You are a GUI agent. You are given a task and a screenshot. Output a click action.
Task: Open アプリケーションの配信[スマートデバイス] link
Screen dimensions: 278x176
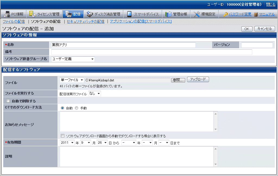coord(141,21)
